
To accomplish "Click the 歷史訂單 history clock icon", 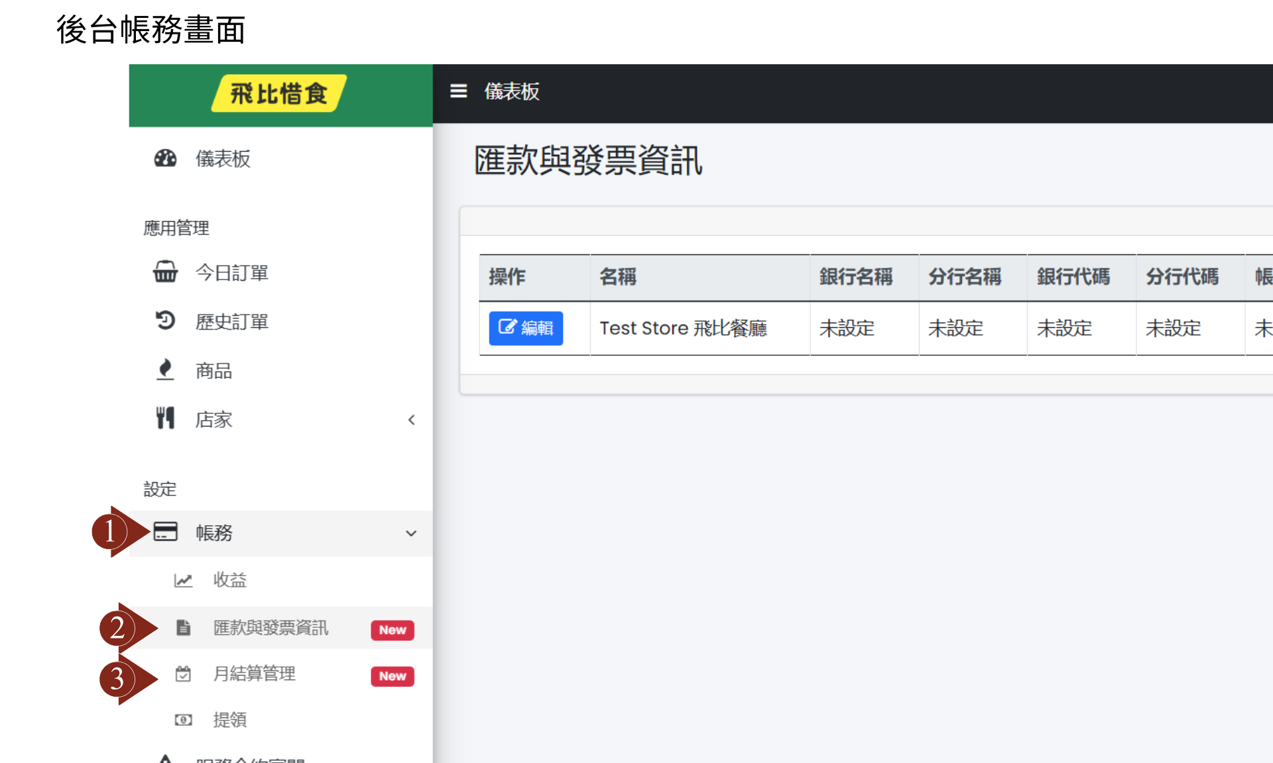I will (165, 321).
